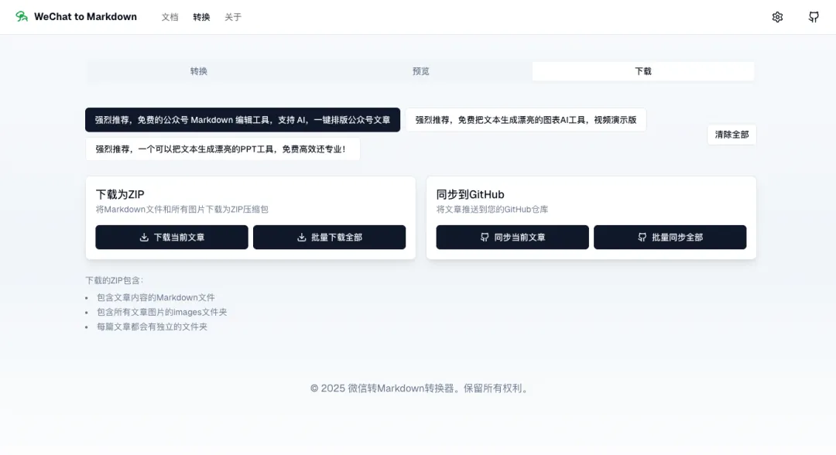This screenshot has height=455, width=836.
Task: Switch to the 转换 tab
Action: [x=199, y=71]
